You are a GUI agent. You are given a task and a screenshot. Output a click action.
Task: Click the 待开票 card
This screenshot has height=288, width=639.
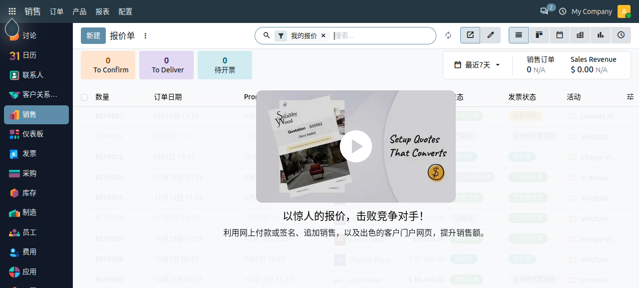[x=225, y=65]
